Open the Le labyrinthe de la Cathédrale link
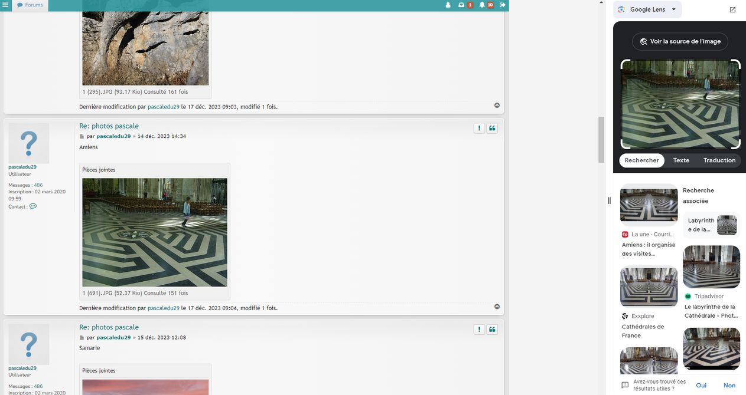 [x=710, y=311]
